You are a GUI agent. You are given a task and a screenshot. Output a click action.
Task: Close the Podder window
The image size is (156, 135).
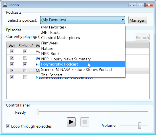(149, 5)
